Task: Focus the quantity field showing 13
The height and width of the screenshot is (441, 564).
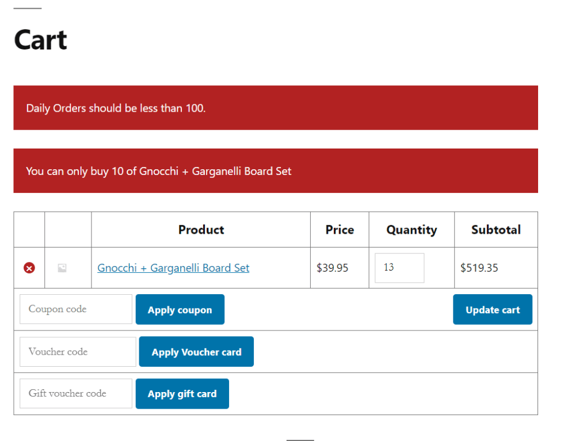Action: click(399, 268)
